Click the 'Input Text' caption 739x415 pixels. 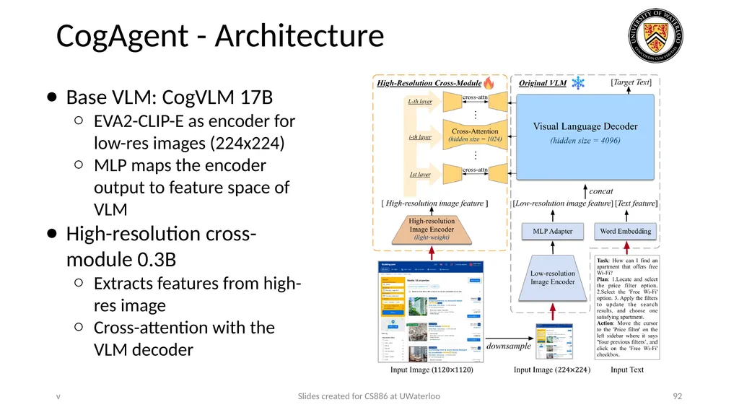pyautogui.click(x=627, y=370)
